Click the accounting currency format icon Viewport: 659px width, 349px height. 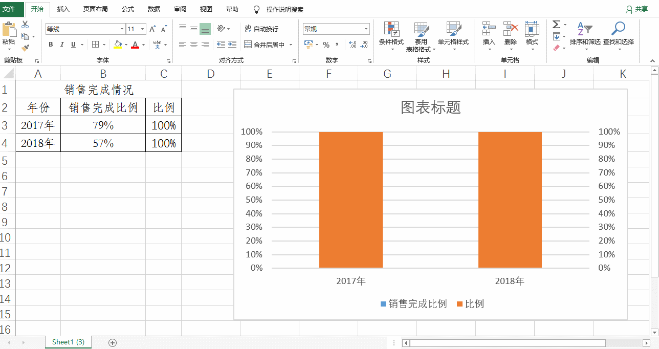[308, 45]
